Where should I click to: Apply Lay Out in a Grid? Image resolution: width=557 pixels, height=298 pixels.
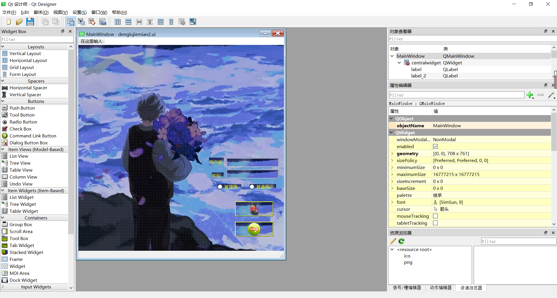coord(161,22)
